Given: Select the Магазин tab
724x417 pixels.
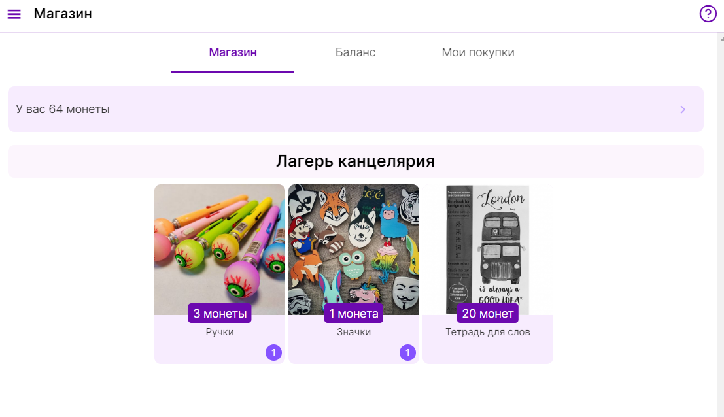Looking at the screenshot, I should click(233, 52).
